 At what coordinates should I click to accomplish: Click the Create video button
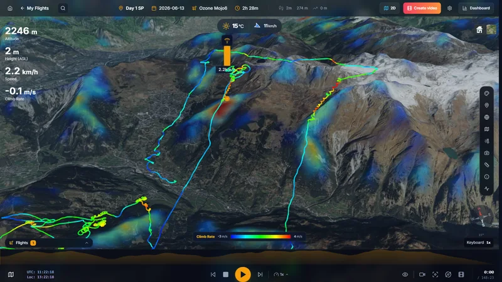tap(422, 8)
